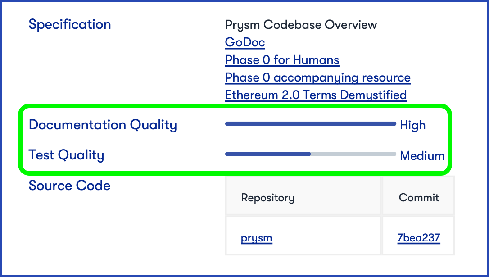Click the unfilled part of Test Quality bar
The width and height of the screenshot is (489, 277).
click(353, 154)
